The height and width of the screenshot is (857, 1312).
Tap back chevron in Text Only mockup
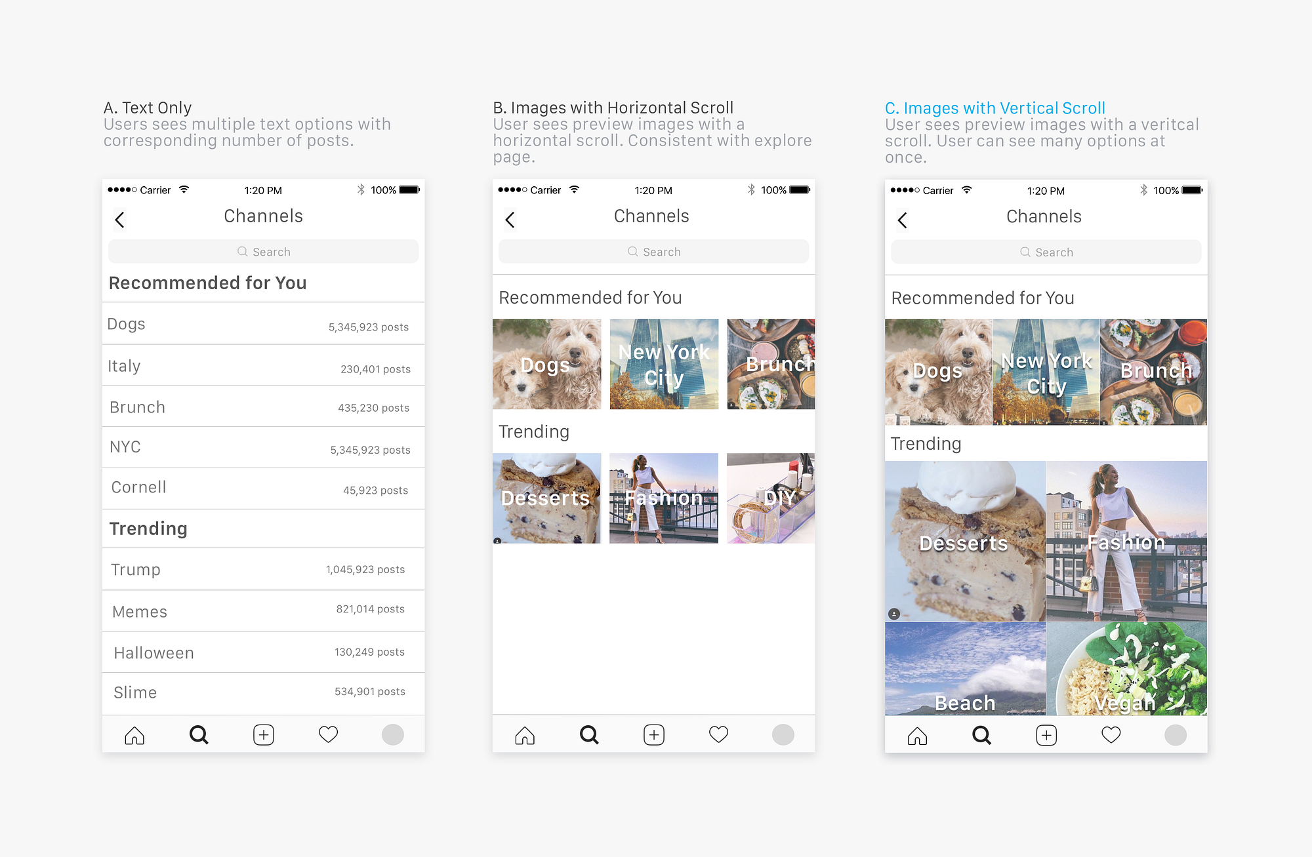119,220
